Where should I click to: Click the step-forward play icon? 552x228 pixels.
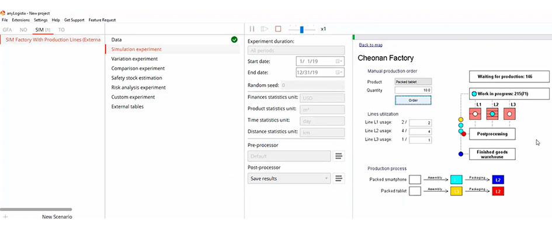[x=265, y=29]
